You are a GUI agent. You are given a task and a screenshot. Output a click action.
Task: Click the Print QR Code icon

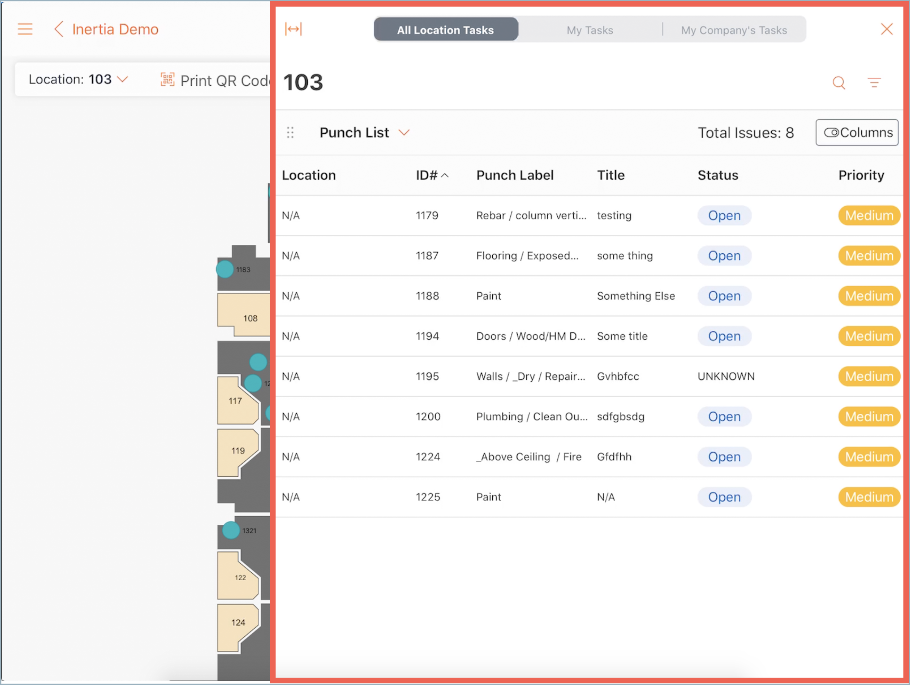[167, 80]
